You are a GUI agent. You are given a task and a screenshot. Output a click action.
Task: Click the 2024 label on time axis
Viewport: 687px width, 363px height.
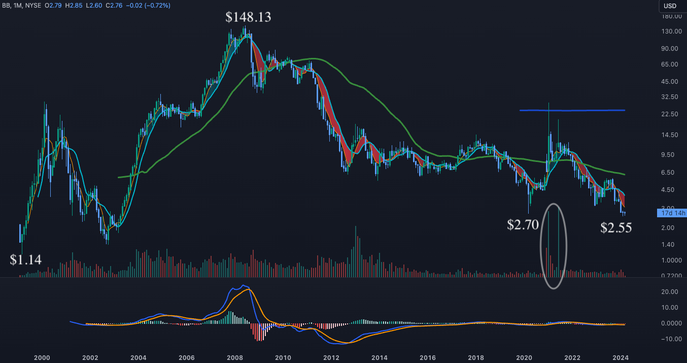point(621,357)
